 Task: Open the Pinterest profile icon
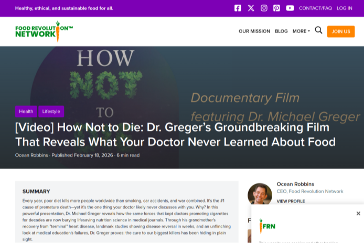pyautogui.click(x=276, y=8)
